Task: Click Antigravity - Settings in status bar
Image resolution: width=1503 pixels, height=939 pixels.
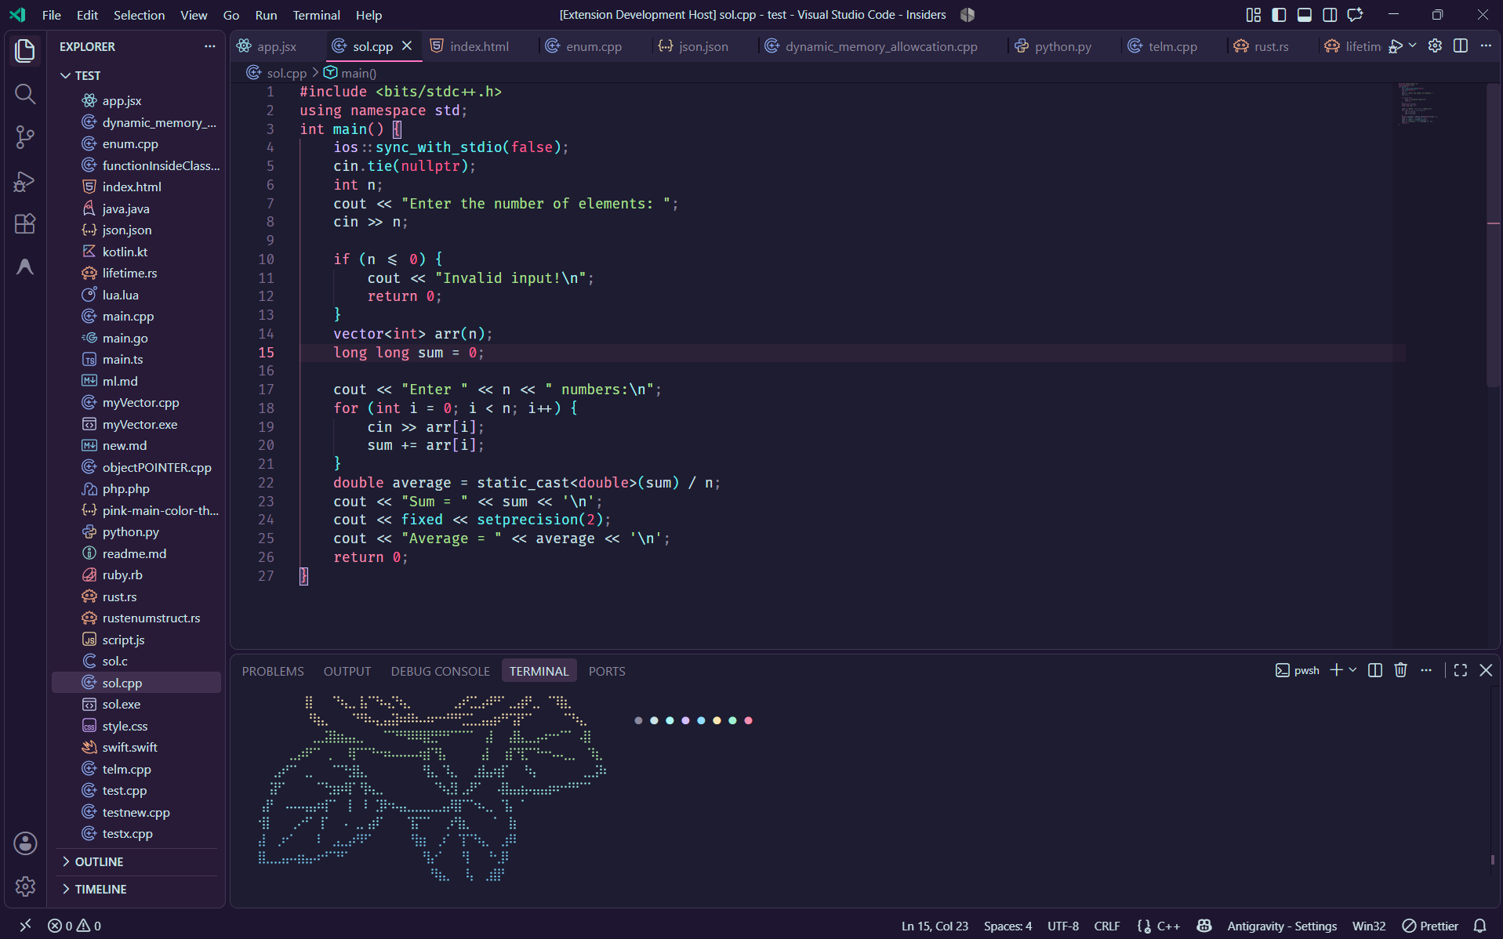Action: [x=1282, y=926]
